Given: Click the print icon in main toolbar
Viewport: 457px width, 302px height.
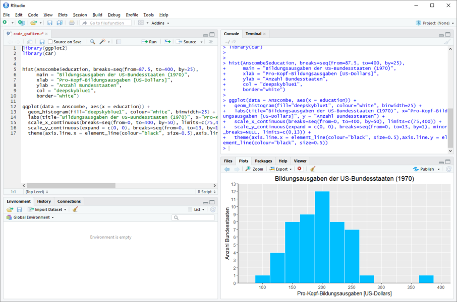Looking at the screenshot, I should [x=72, y=23].
